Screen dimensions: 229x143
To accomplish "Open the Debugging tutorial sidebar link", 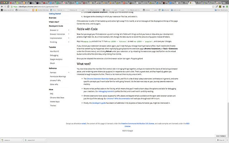I will pos(54,55).
